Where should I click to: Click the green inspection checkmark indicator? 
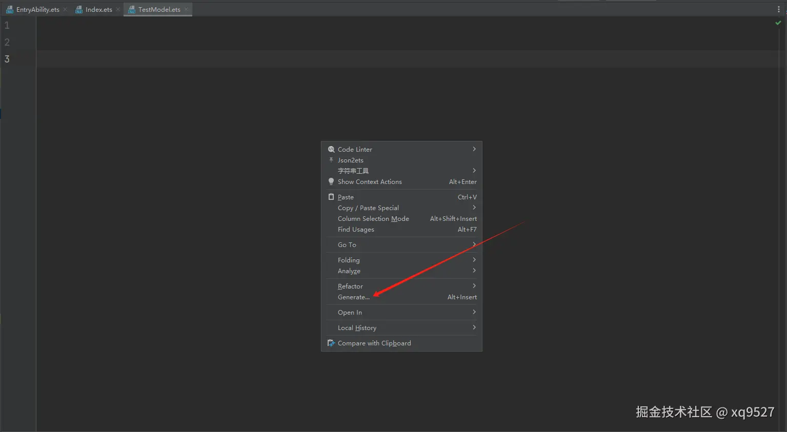[x=778, y=23]
